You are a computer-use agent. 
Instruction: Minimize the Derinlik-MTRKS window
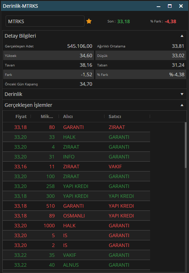pyautogui.click(x=158, y=6)
